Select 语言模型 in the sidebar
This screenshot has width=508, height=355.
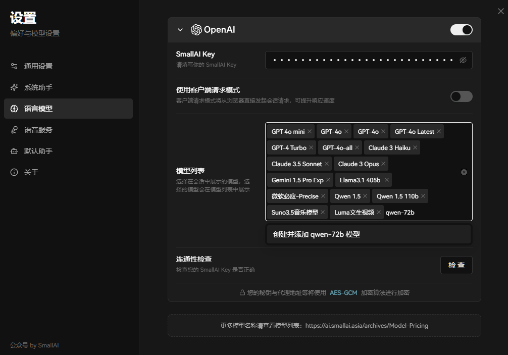point(68,109)
